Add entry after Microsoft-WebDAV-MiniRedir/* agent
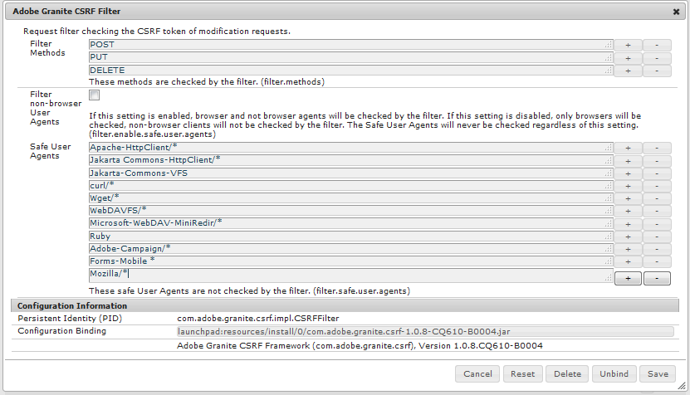Screen dimensions: 690x395 pyautogui.click(x=628, y=224)
